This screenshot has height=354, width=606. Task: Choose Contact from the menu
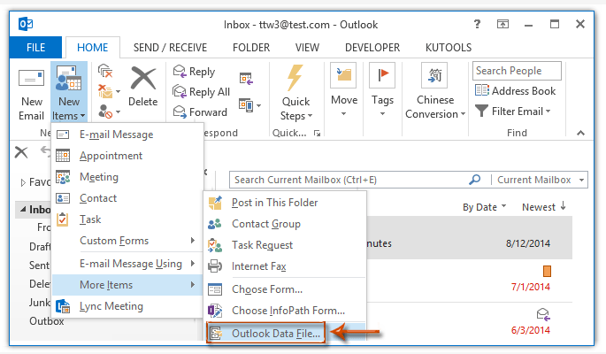[127, 198]
